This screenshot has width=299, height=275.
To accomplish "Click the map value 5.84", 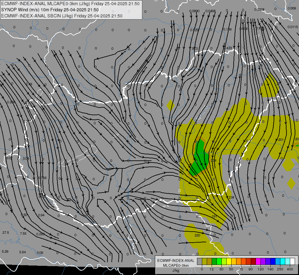I will (23, 252).
